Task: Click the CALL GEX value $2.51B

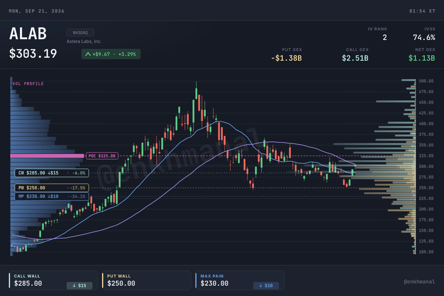Action: (x=355, y=58)
